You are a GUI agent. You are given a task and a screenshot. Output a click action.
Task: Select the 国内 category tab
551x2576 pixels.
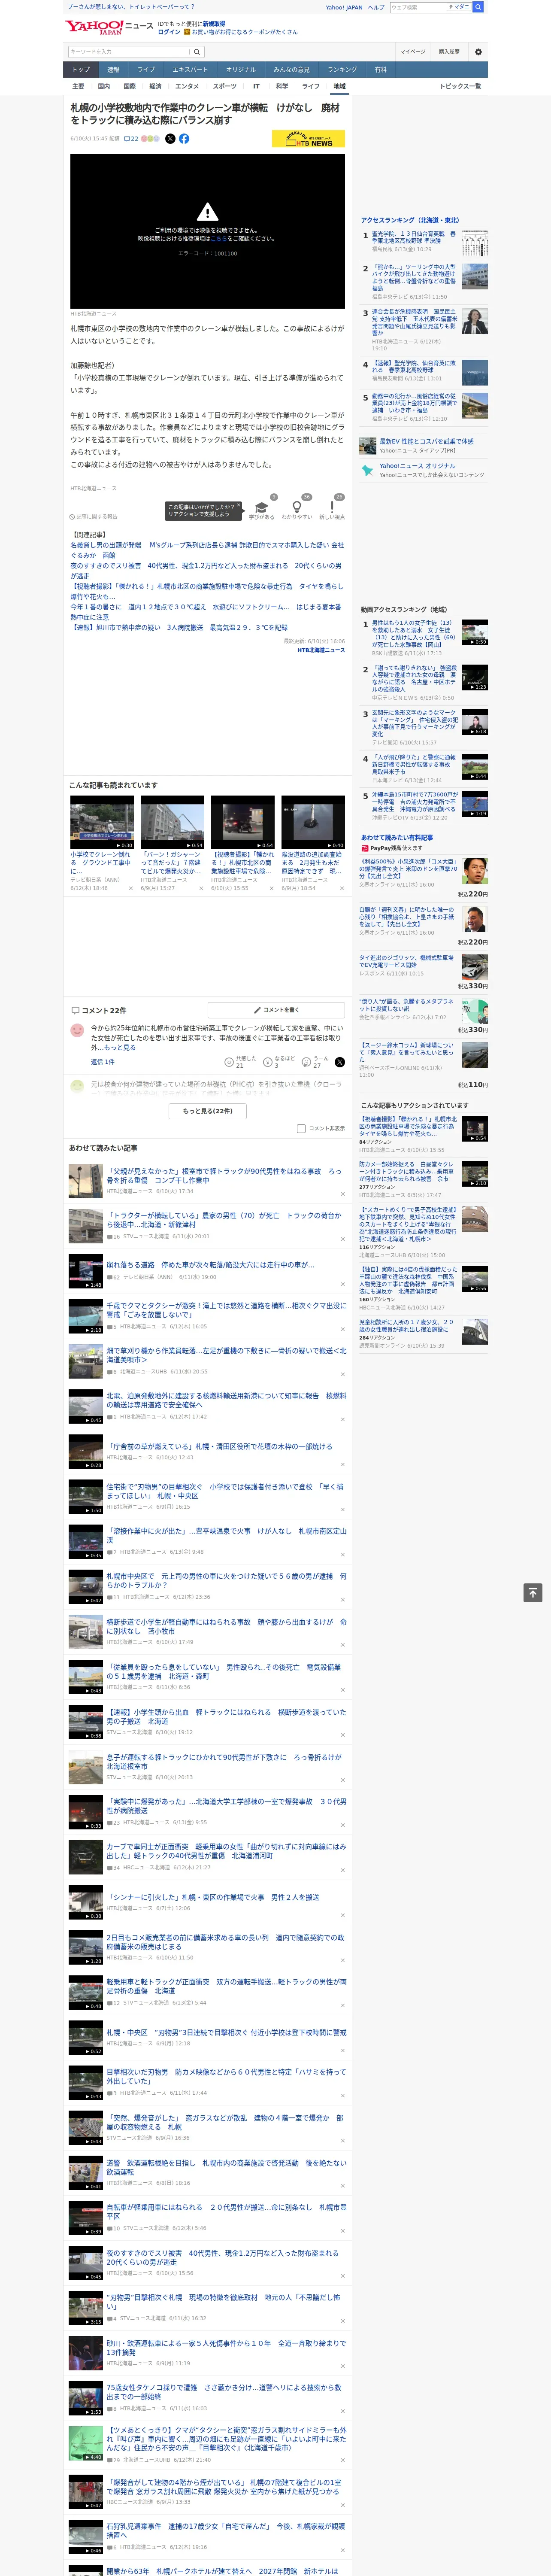(x=104, y=87)
